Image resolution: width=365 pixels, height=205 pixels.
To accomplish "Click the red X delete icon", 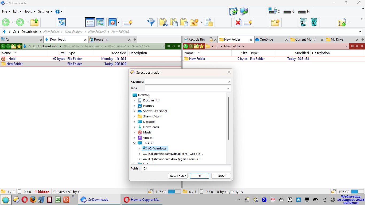I will [238, 22].
